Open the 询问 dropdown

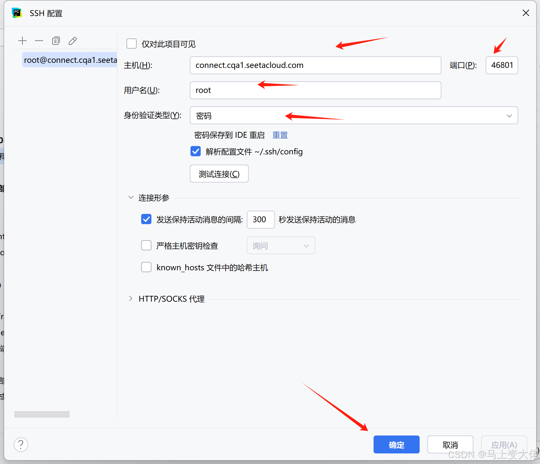coord(306,245)
